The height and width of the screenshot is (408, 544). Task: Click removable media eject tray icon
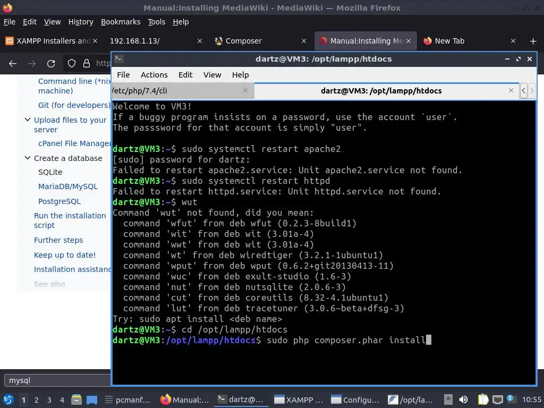[x=448, y=399]
